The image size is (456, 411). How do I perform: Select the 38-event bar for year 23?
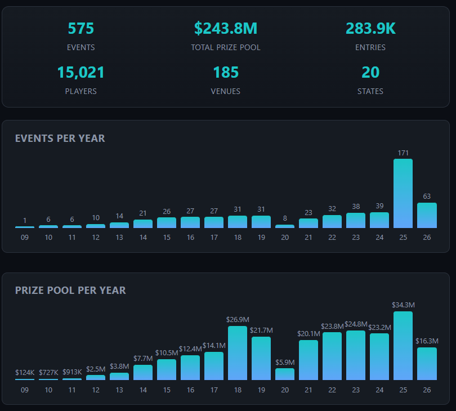356,221
